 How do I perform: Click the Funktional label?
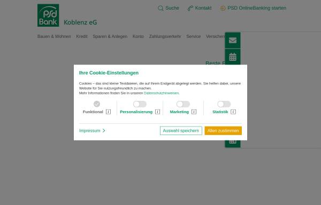(x=93, y=112)
